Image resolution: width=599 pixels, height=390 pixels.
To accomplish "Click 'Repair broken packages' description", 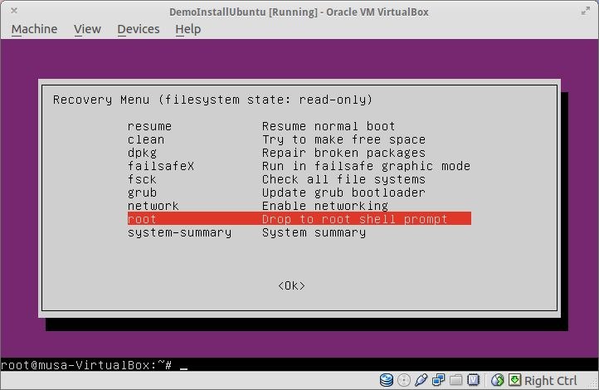I will click(x=343, y=153).
